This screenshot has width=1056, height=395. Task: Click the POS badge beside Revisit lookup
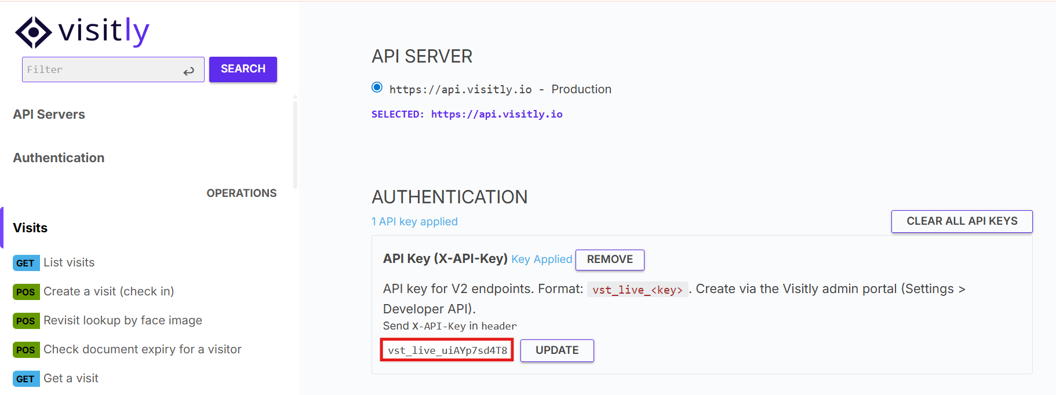(26, 321)
